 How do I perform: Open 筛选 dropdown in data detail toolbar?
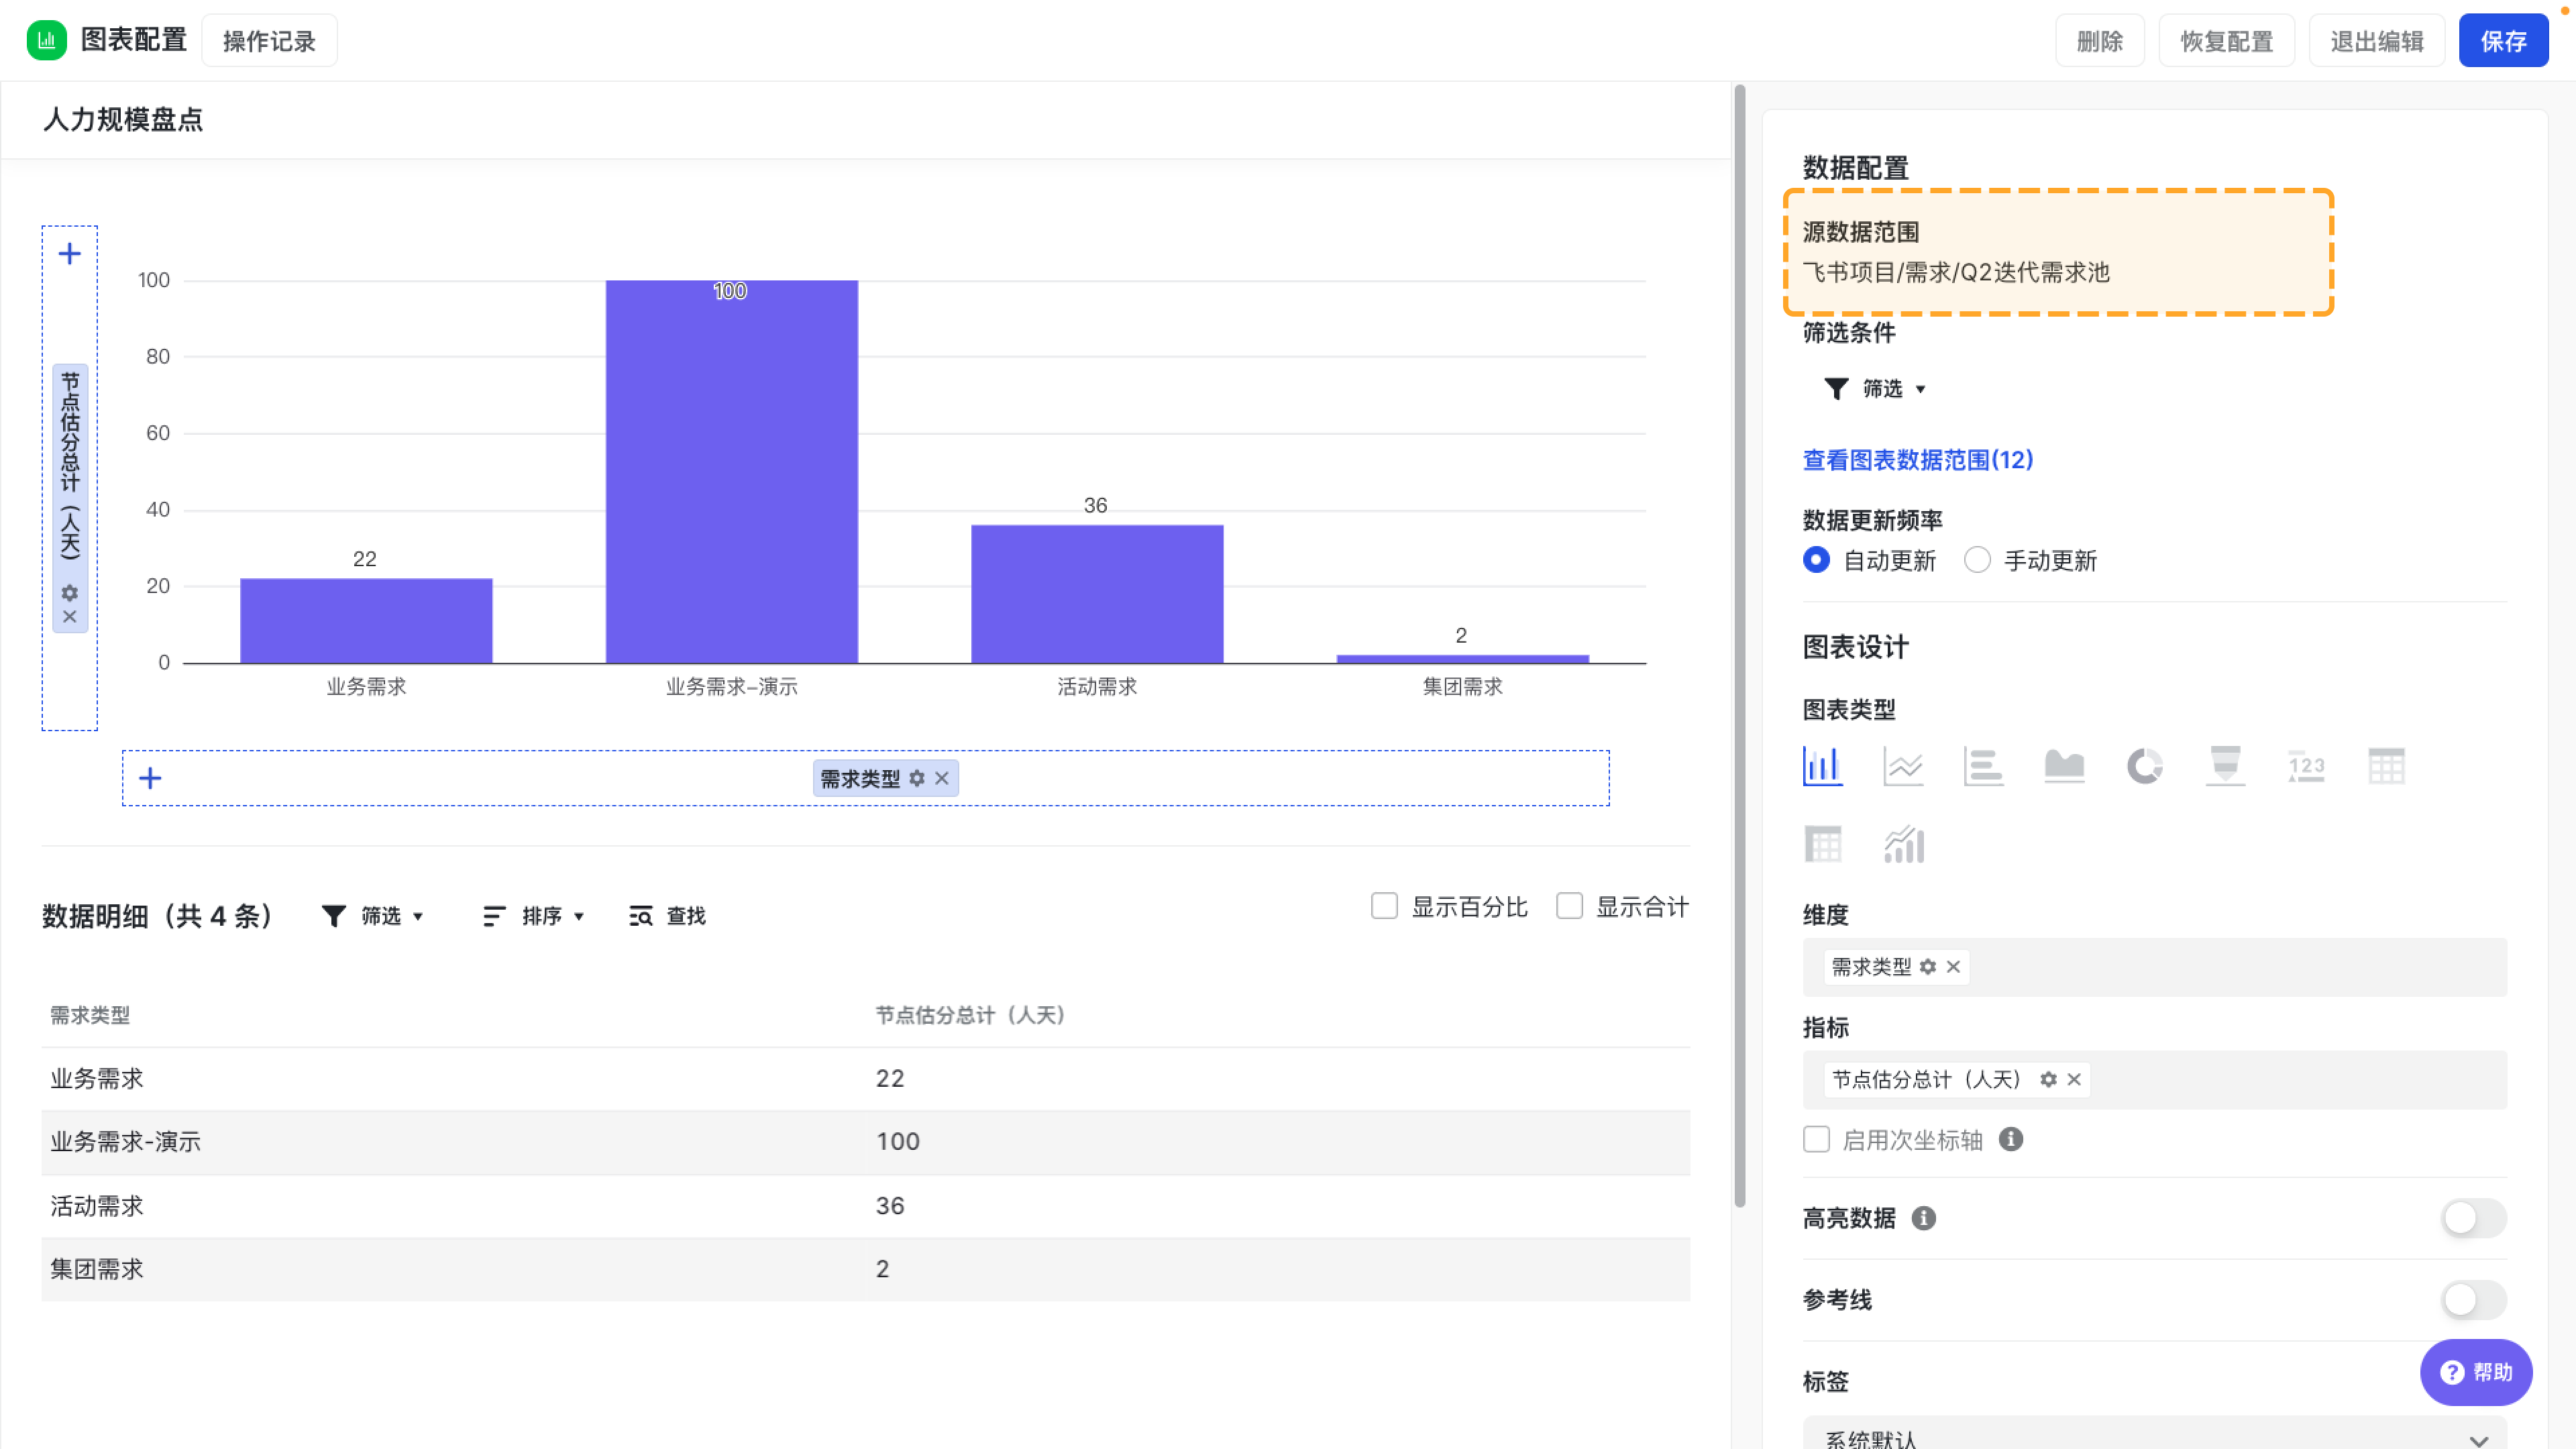pyautogui.click(x=374, y=916)
